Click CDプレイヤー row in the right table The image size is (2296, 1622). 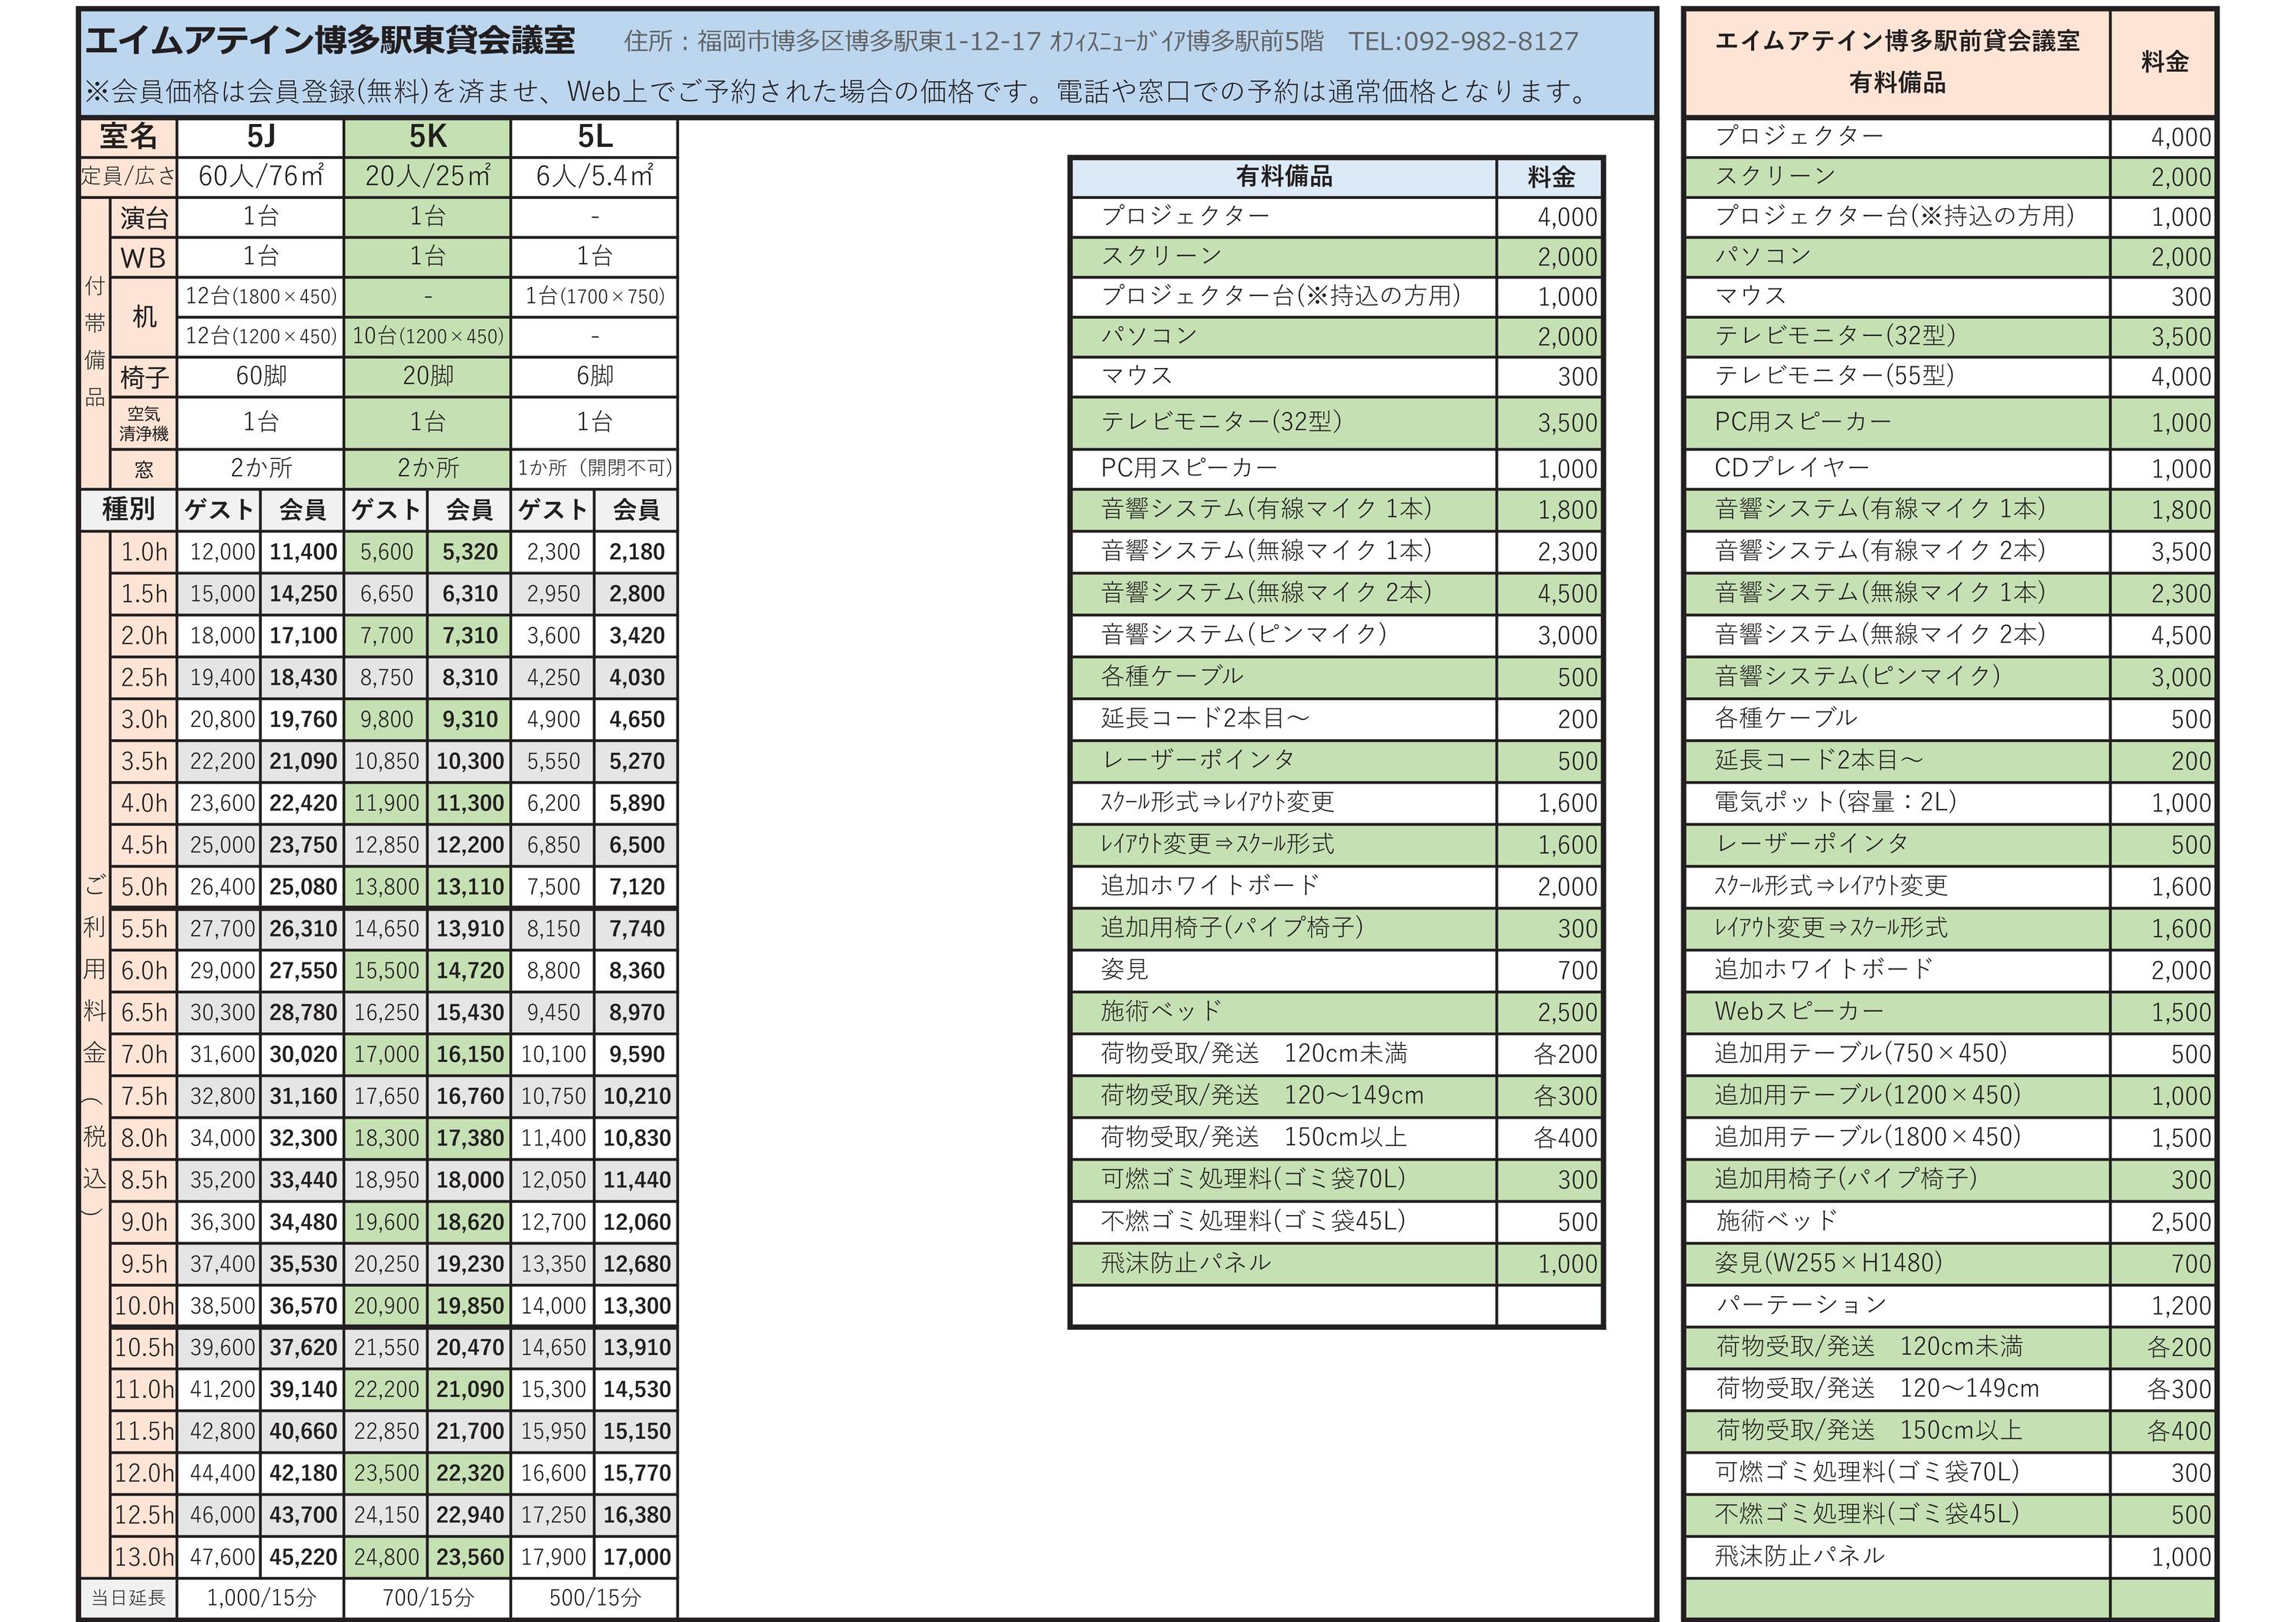coord(1791,467)
